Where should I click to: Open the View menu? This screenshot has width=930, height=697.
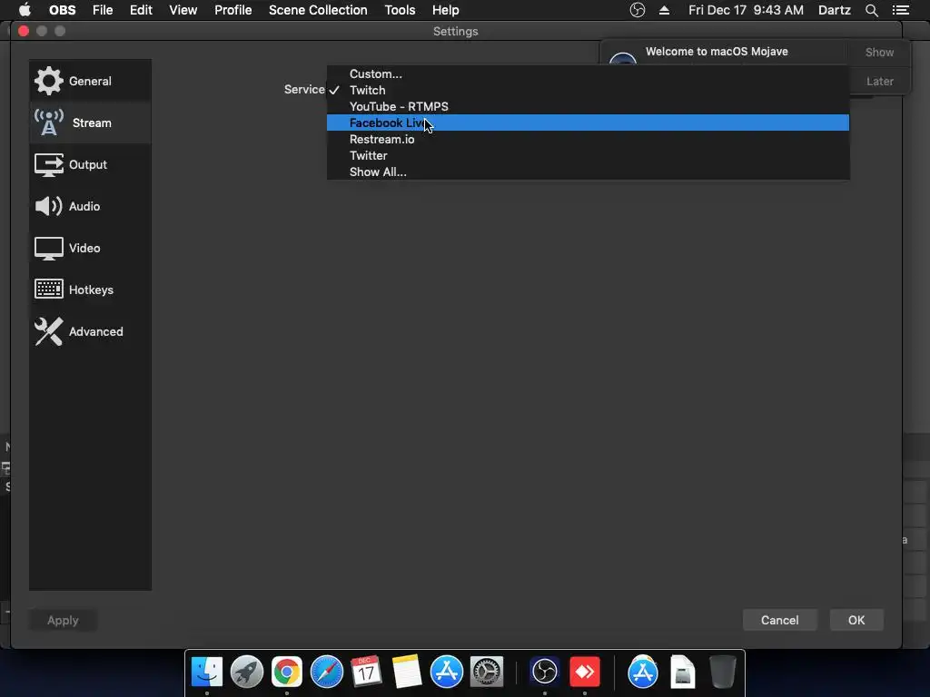183,10
